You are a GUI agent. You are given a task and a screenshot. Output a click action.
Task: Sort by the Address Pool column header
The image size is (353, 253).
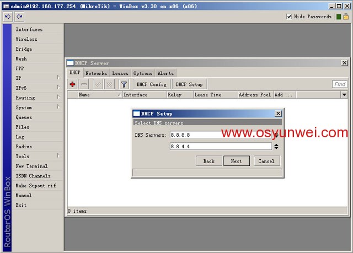(255, 95)
